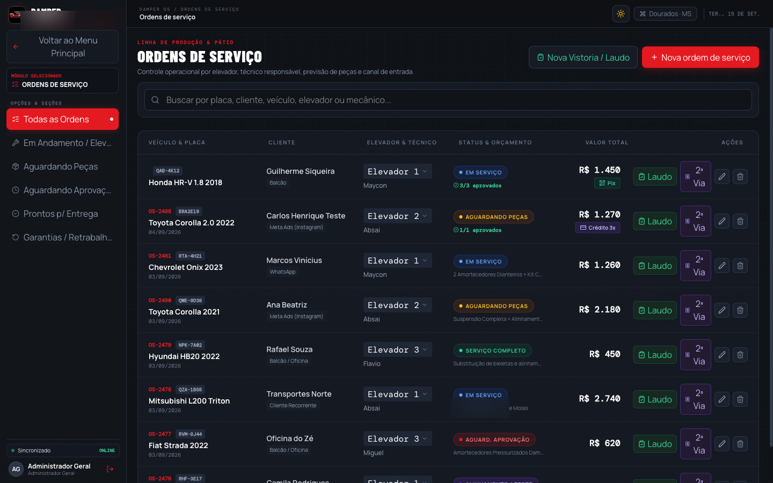Click the search field for placa or cliente
Viewport: 773px width, 483px height.
click(x=448, y=100)
